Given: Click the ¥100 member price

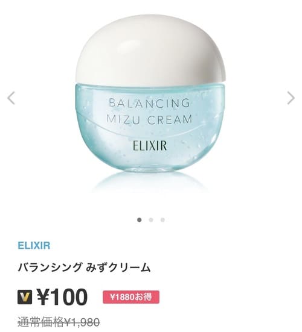Looking at the screenshot, I should [62, 297].
